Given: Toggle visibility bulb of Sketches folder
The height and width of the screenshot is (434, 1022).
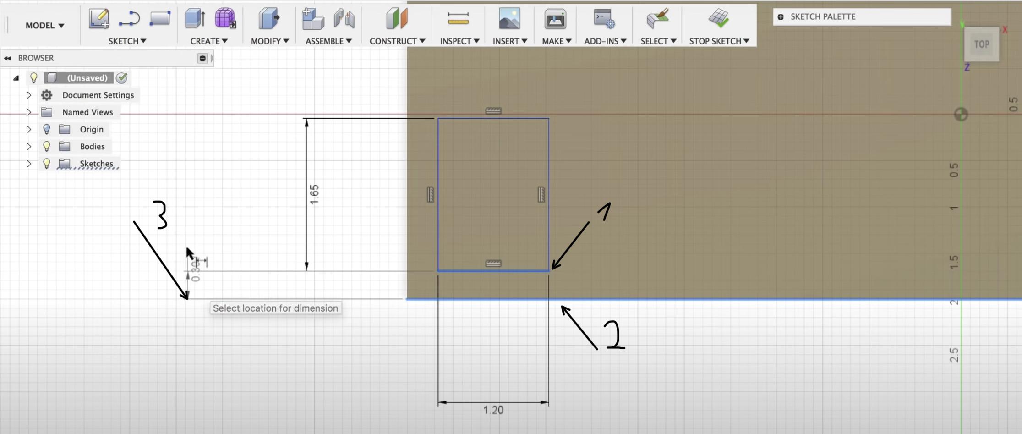Looking at the screenshot, I should [x=46, y=163].
